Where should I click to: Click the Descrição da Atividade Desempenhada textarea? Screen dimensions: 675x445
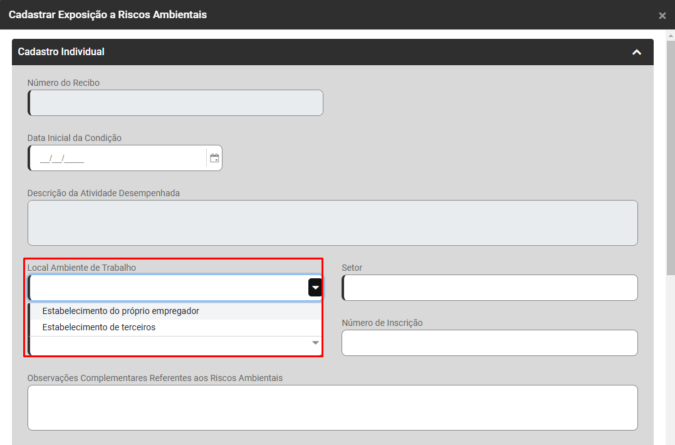click(332, 223)
